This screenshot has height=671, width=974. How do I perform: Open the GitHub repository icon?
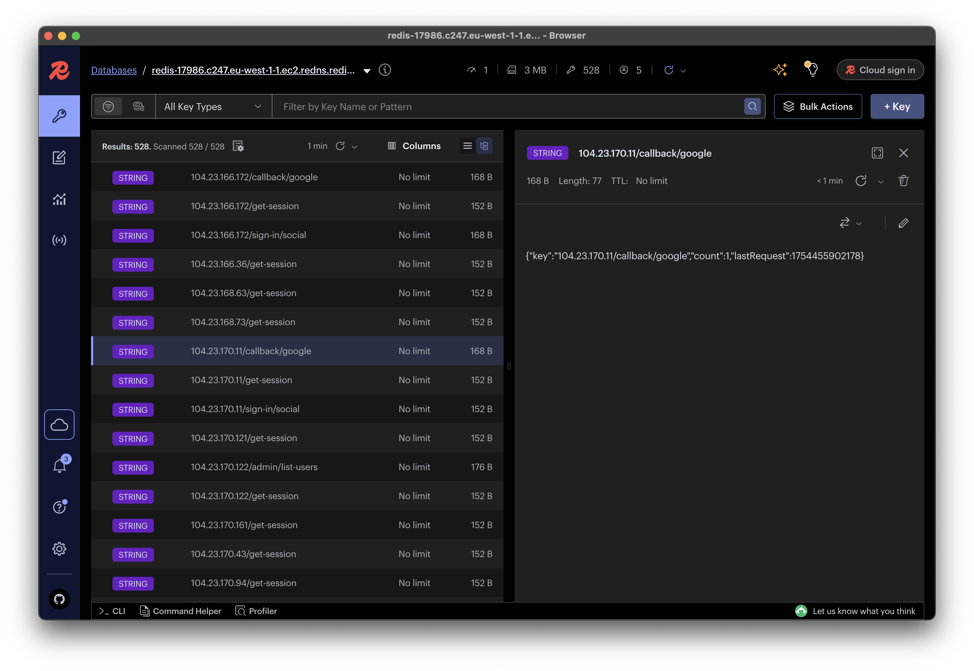pos(59,599)
